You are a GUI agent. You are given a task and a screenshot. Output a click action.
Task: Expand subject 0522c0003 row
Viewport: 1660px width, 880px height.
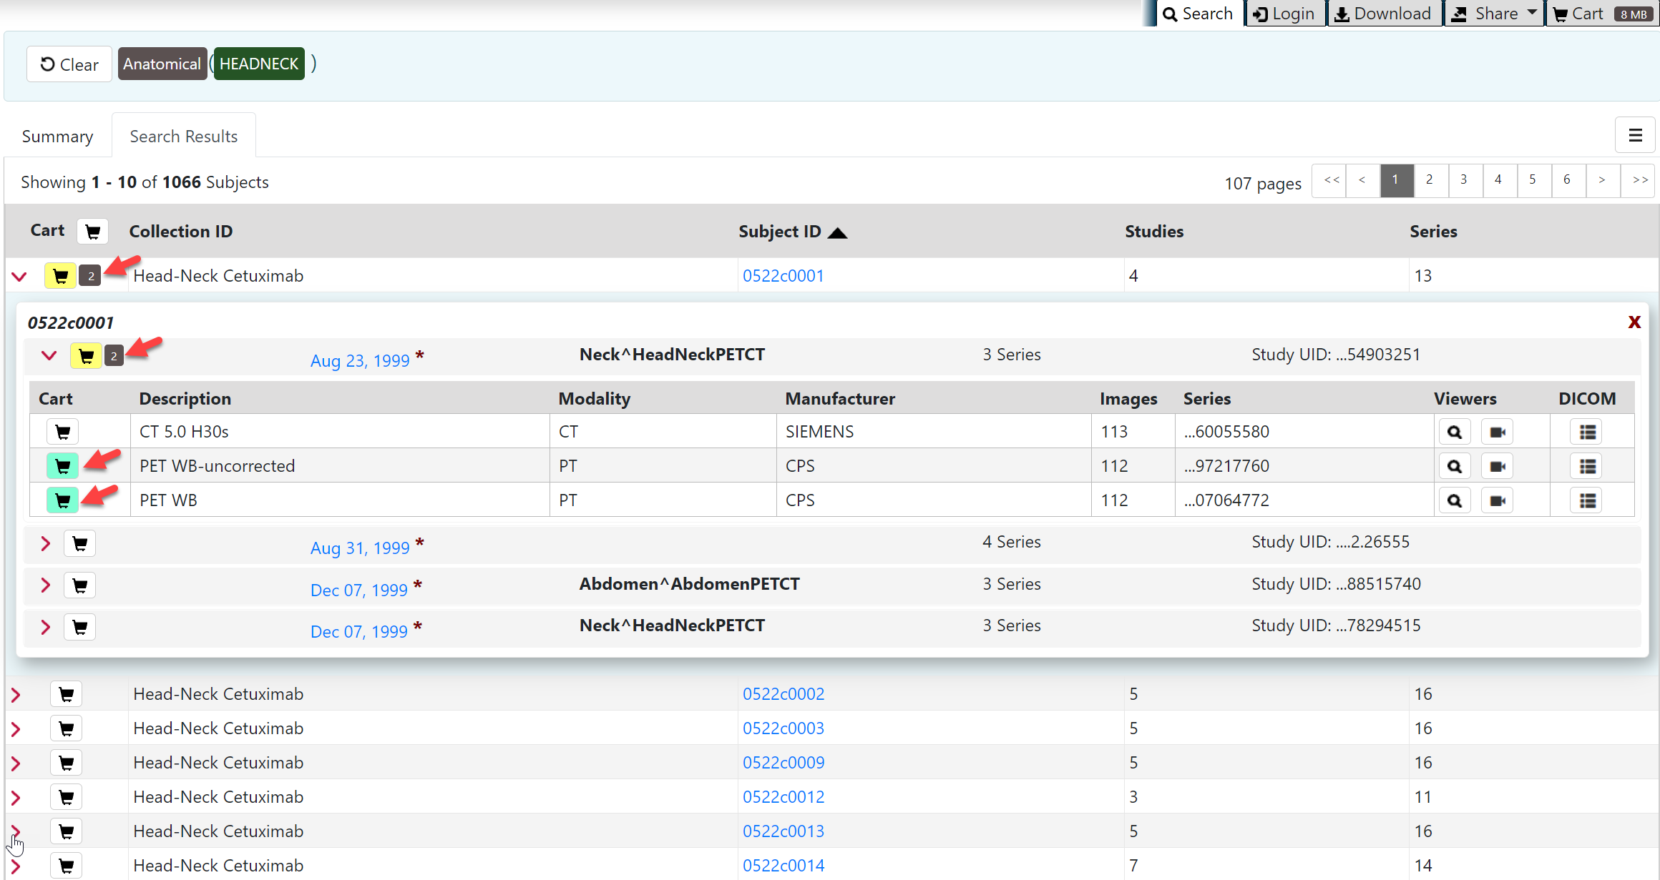16,728
